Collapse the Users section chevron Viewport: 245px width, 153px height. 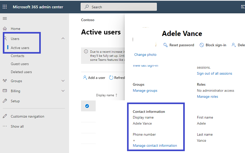63,38
